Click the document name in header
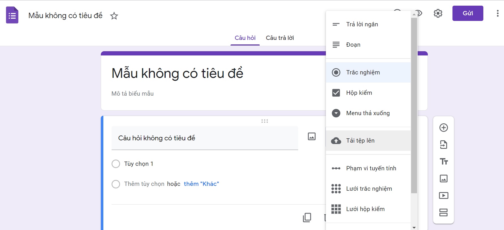The image size is (504, 230). coord(65,16)
